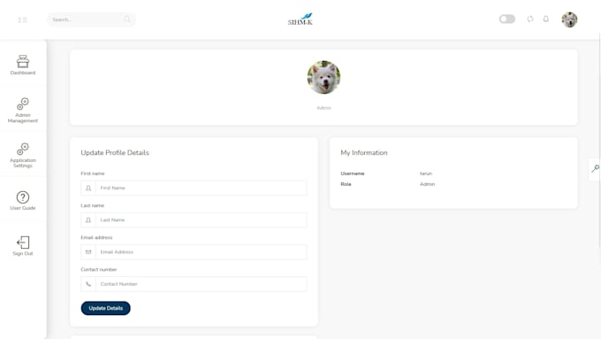Open the settings wrench tab on right edge

point(595,168)
